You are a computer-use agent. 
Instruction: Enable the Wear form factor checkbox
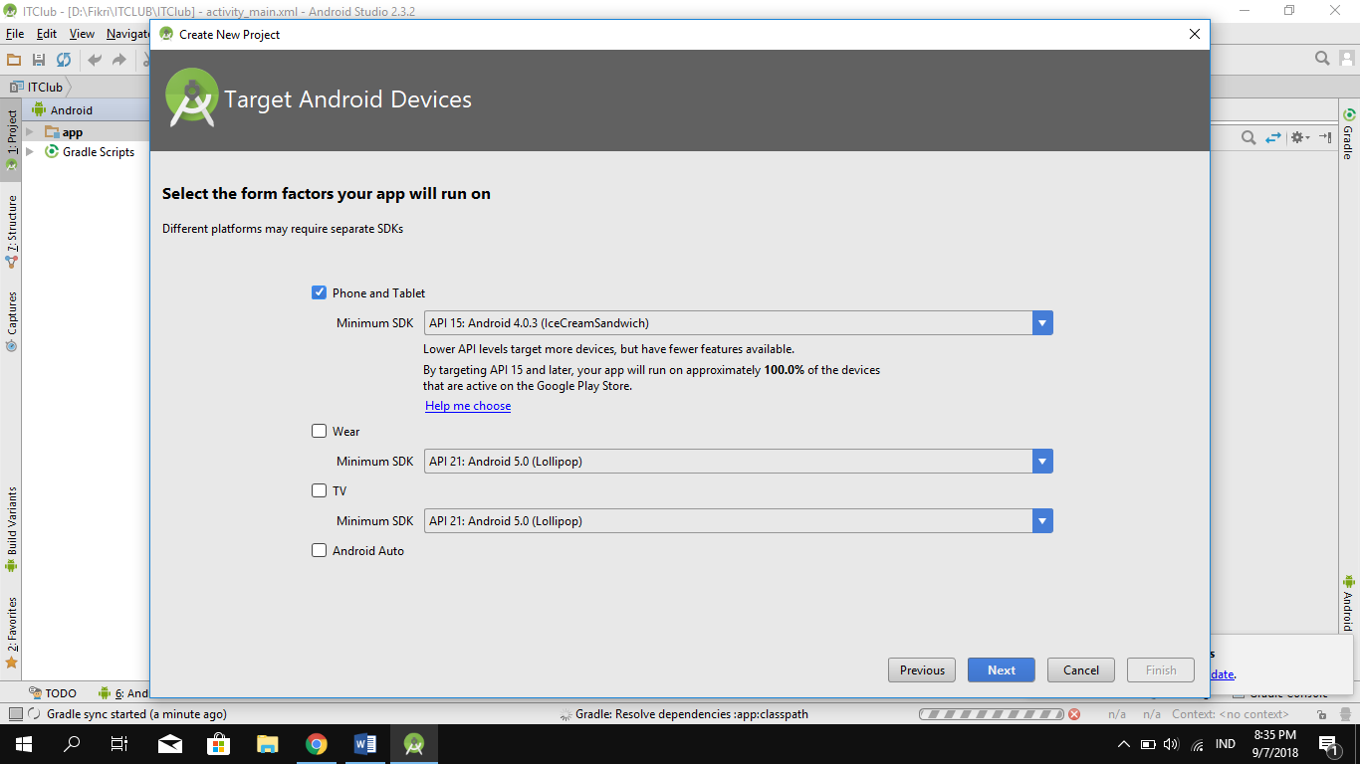(x=320, y=431)
